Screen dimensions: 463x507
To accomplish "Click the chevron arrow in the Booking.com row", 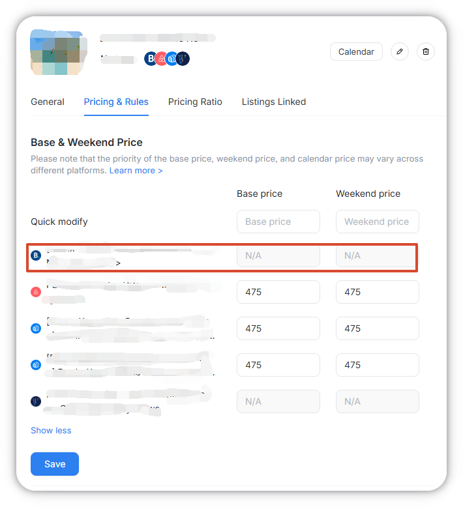I will pos(118,263).
